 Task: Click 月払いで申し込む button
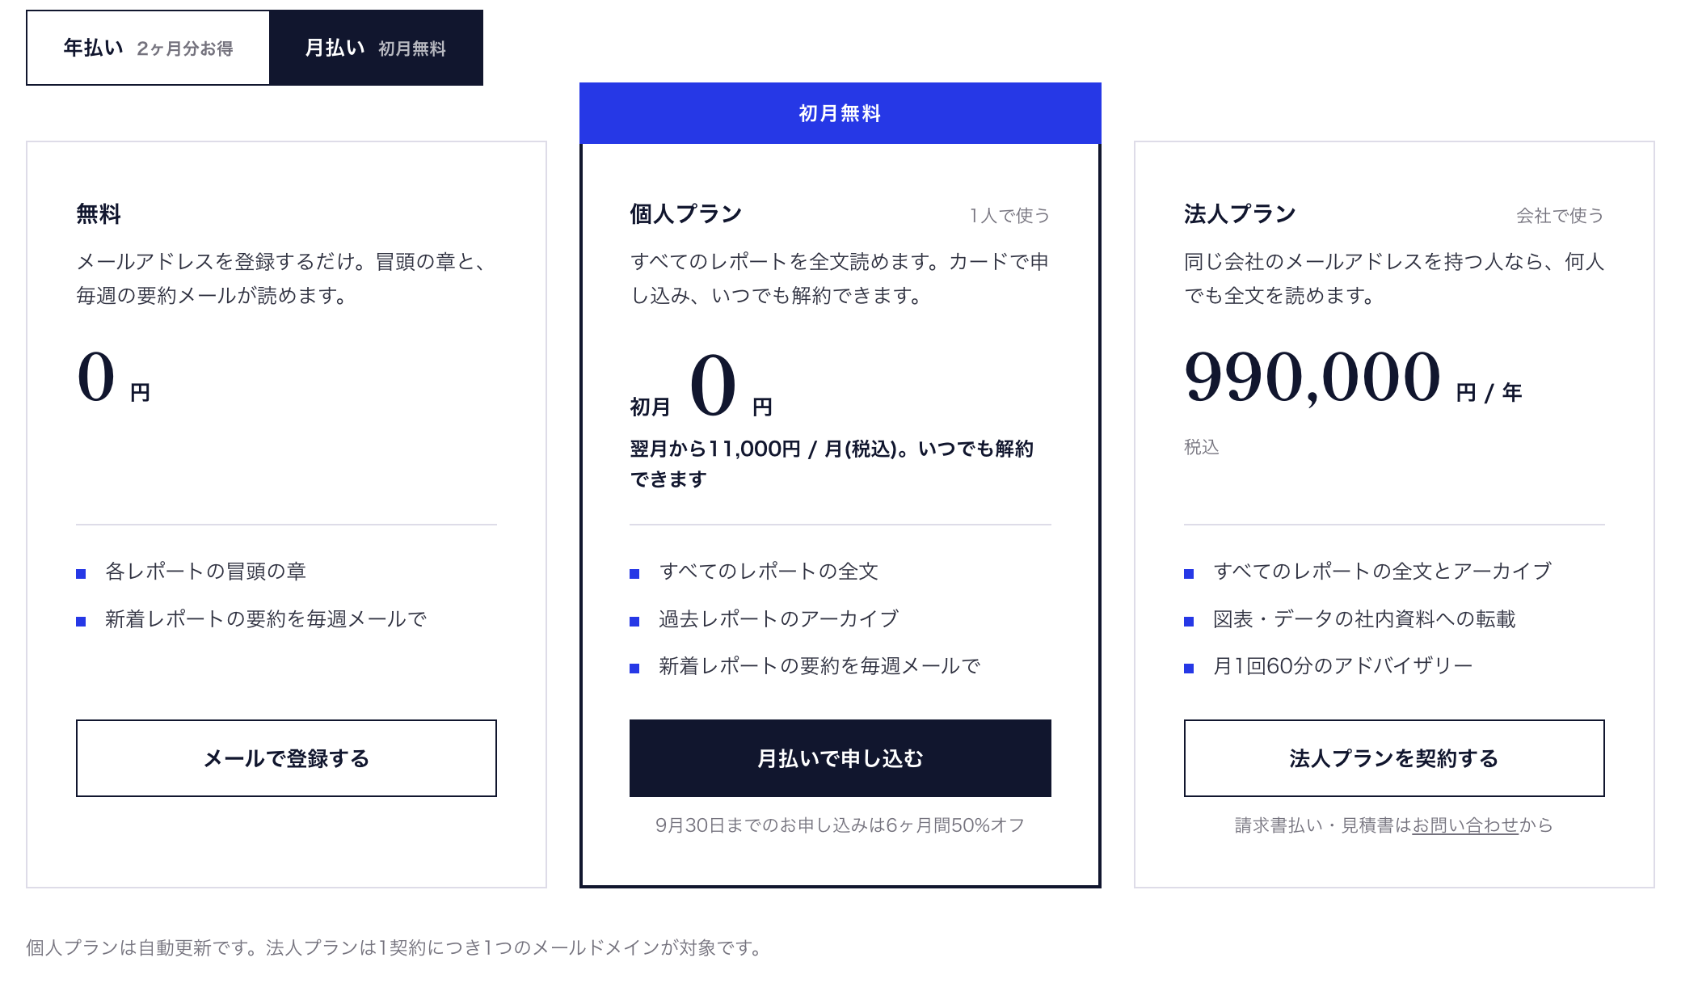840,758
